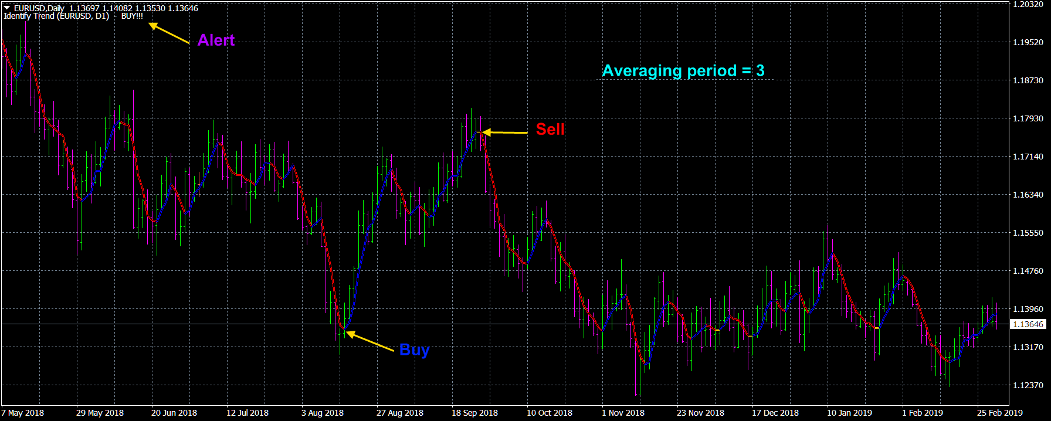Click the 29 May 2018 date label

coord(100,413)
